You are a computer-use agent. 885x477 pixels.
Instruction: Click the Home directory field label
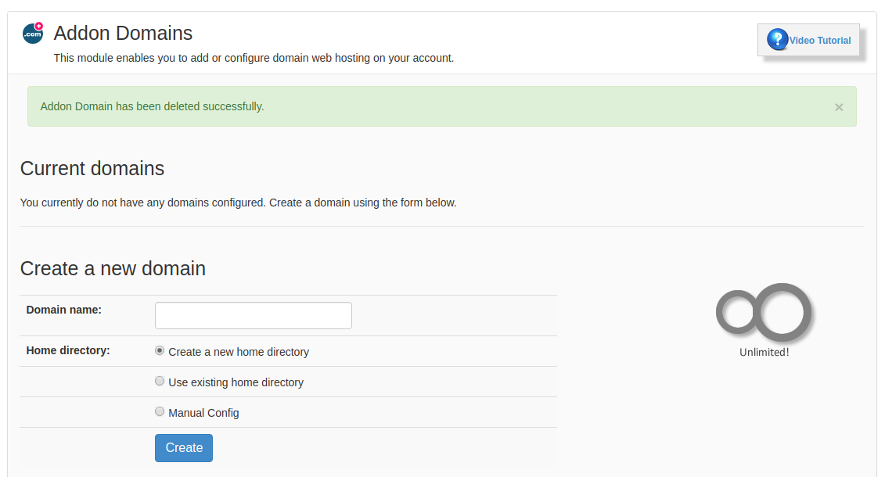pos(68,350)
